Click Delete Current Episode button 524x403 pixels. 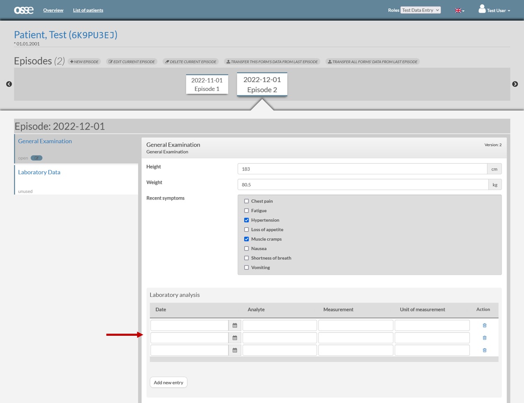tap(191, 61)
